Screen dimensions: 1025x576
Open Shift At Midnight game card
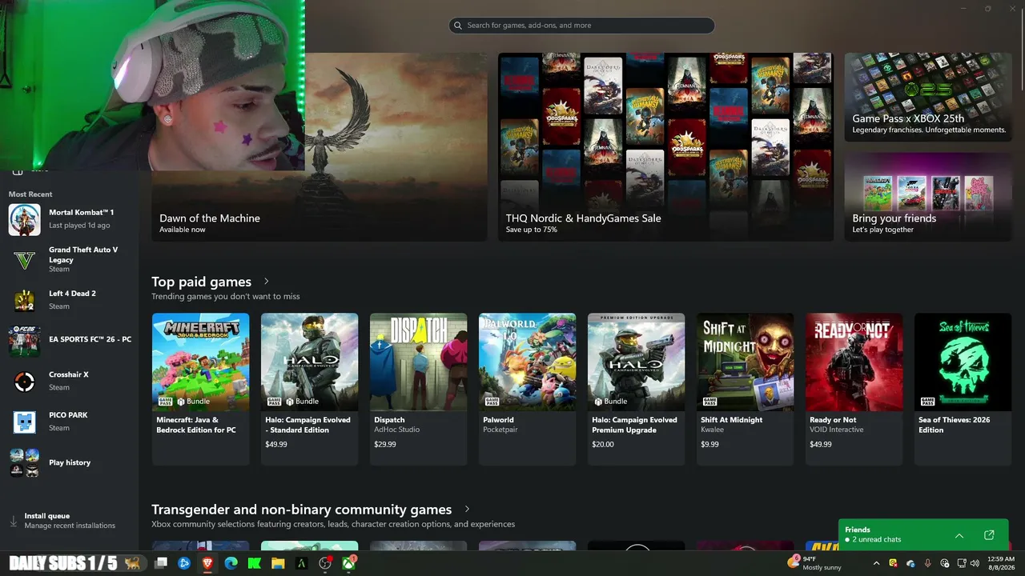[x=745, y=390]
